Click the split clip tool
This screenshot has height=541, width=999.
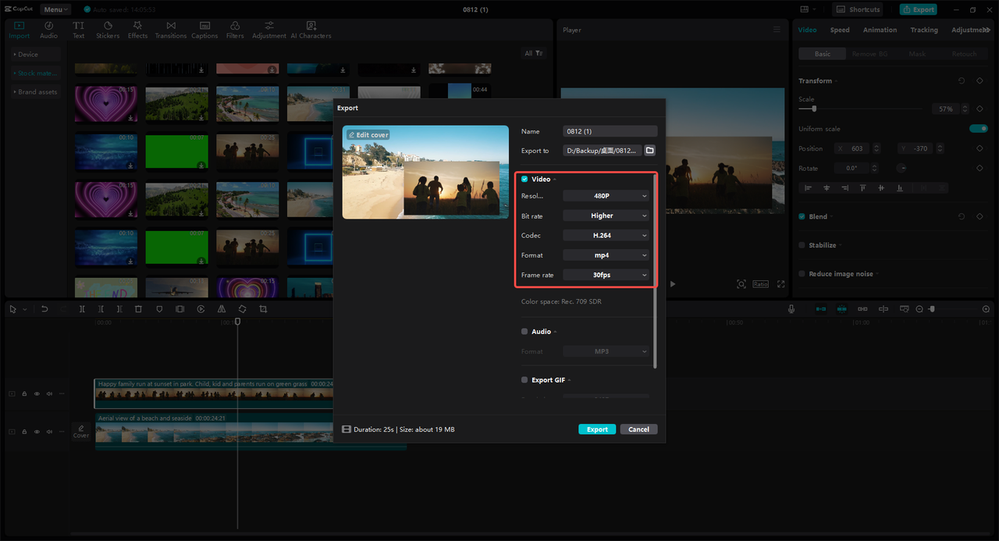coord(82,309)
